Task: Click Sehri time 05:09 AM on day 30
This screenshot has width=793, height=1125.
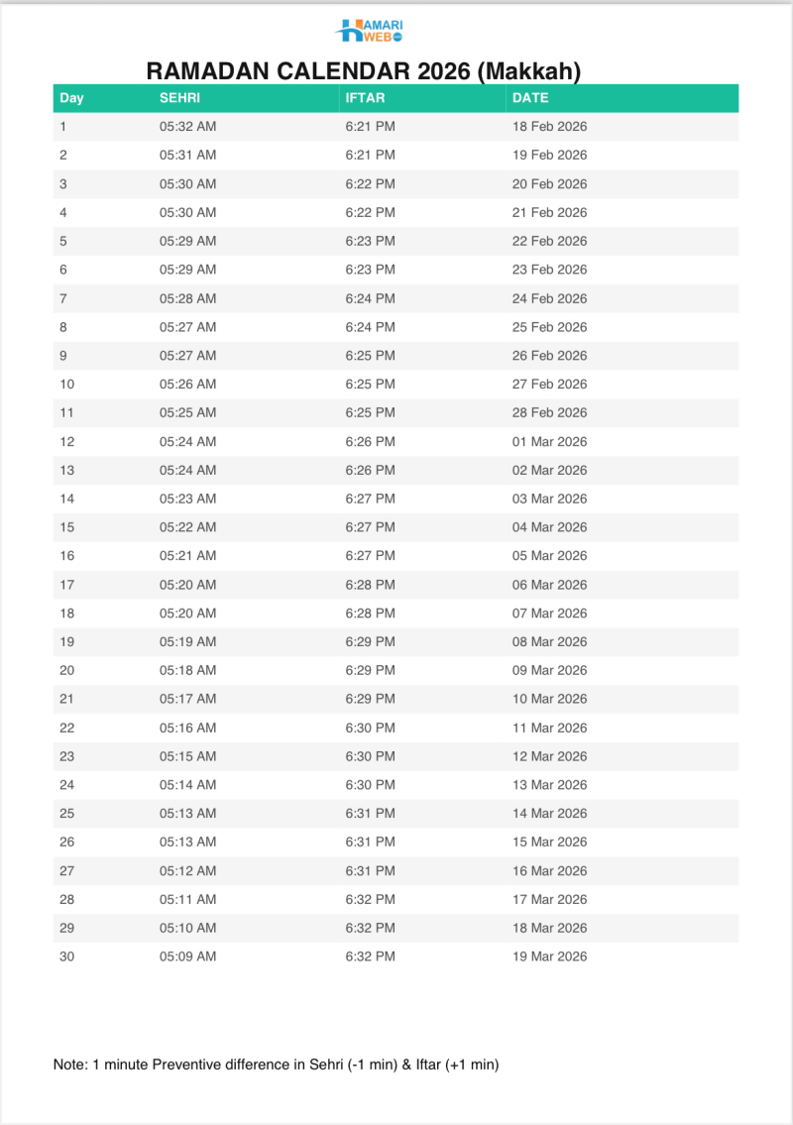Action: coord(187,956)
